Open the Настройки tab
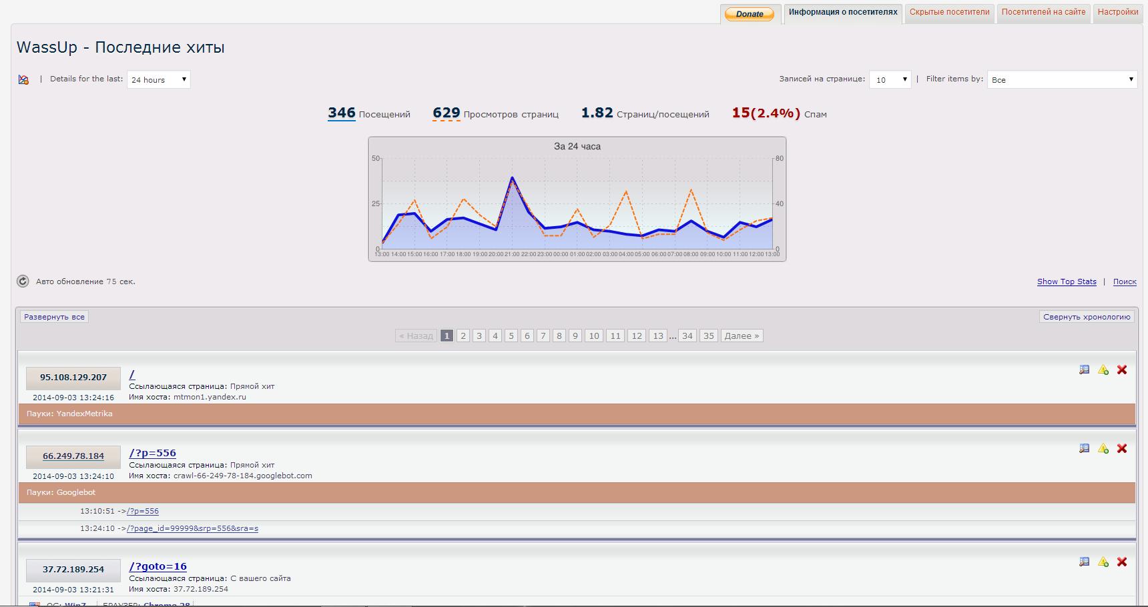Image resolution: width=1148 pixels, height=607 pixels. coord(1118,12)
